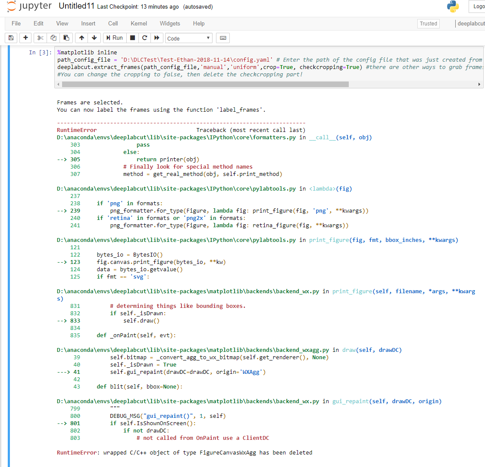Open the command palette keyboard icon
The image size is (485, 467).
(223, 38)
